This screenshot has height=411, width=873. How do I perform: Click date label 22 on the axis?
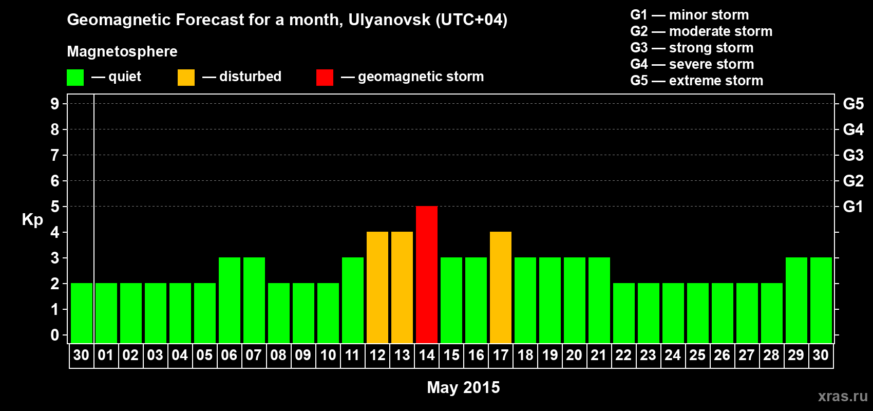tap(623, 355)
